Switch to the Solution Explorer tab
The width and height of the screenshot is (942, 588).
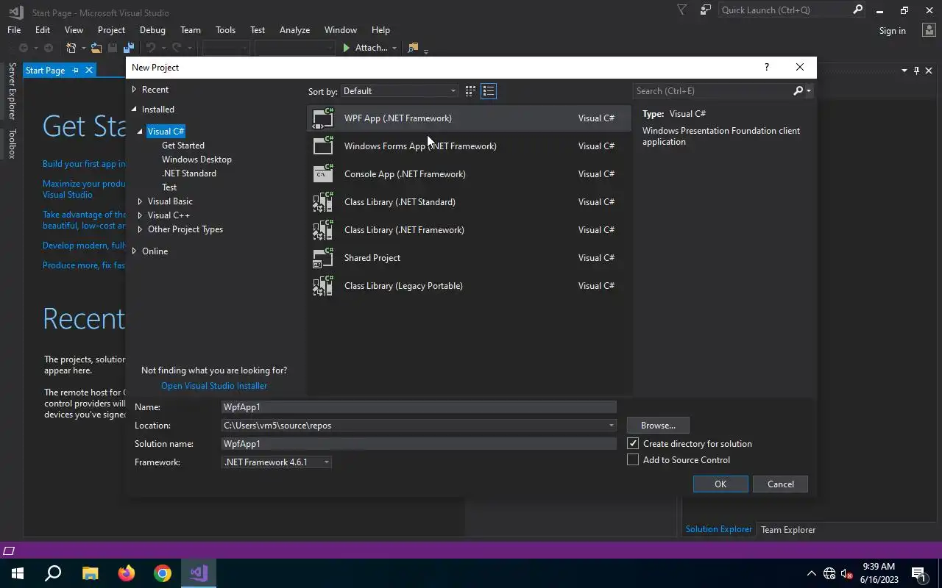point(719,530)
